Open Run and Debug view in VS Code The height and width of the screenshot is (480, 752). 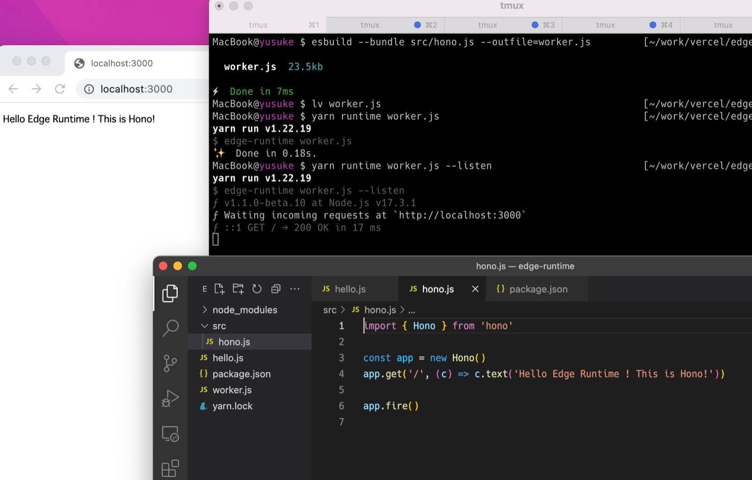point(170,398)
